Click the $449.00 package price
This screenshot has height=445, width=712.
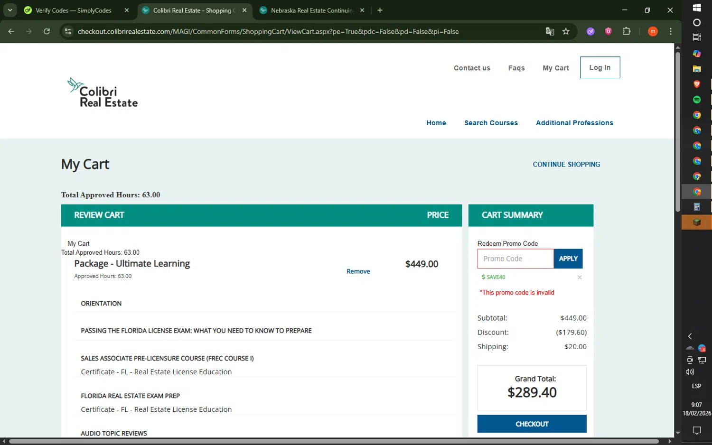422,264
